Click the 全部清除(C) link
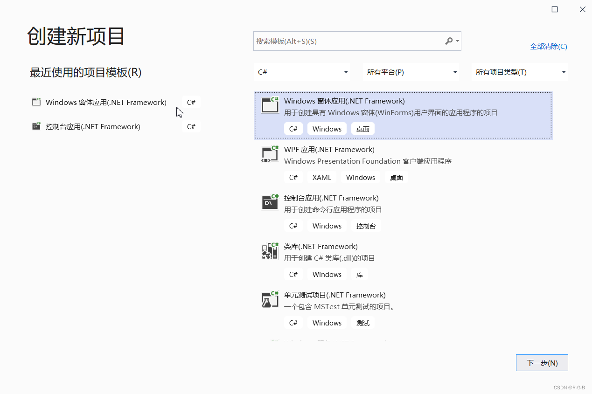The width and height of the screenshot is (592, 394). [x=549, y=46]
